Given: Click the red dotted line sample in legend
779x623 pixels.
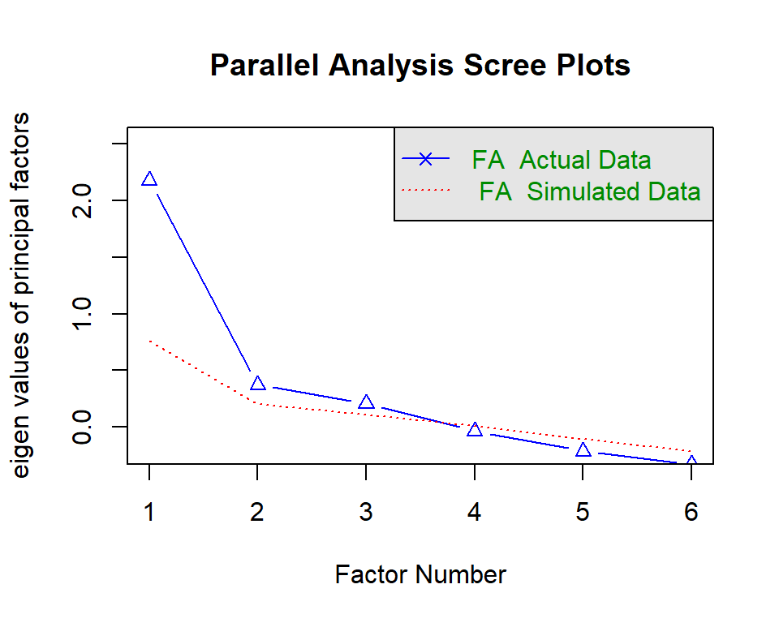Looking at the screenshot, I should tap(426, 192).
